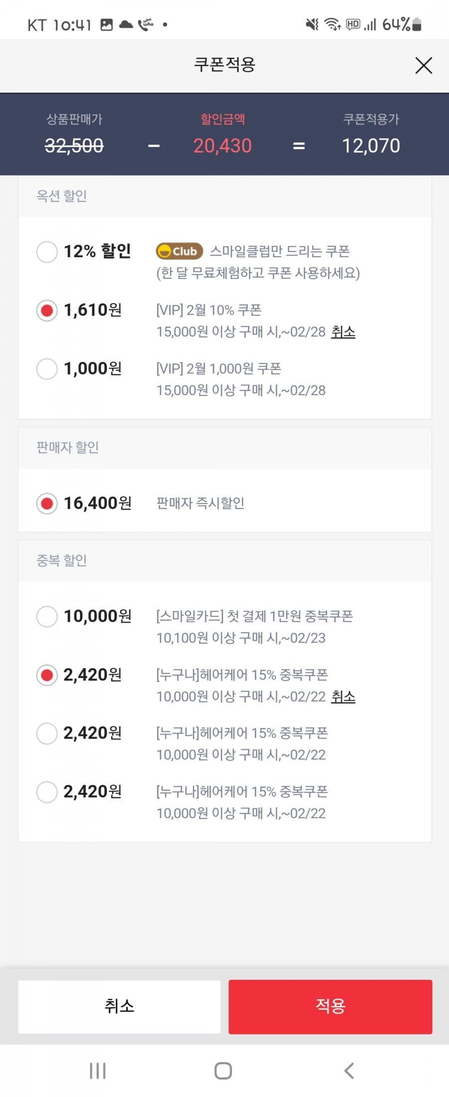This screenshot has width=449, height=1097.
Task: Tap the white 취소 button at bottom
Action: (119, 1006)
